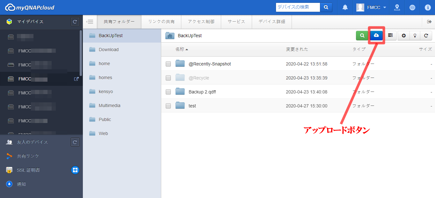Viewport: 435px width, 198px height.
Task: Click the マイデバイス header label
Action: 30,22
